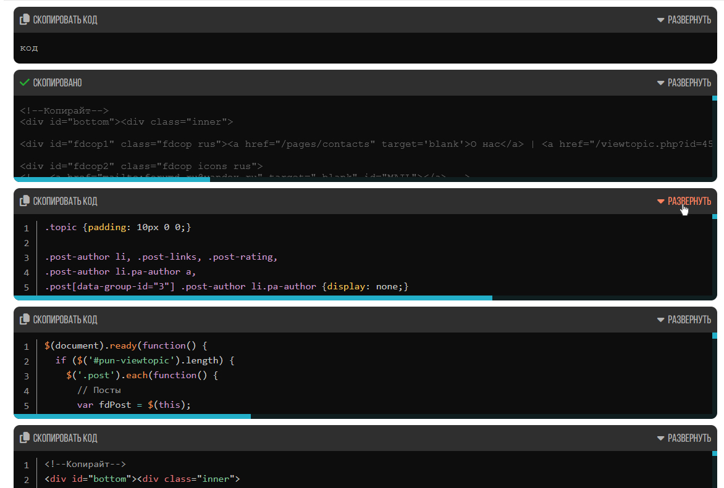The width and height of the screenshot is (724, 488).
Task: Click the green checkmark next to 'Скопировано'
Action: pyautogui.click(x=25, y=83)
